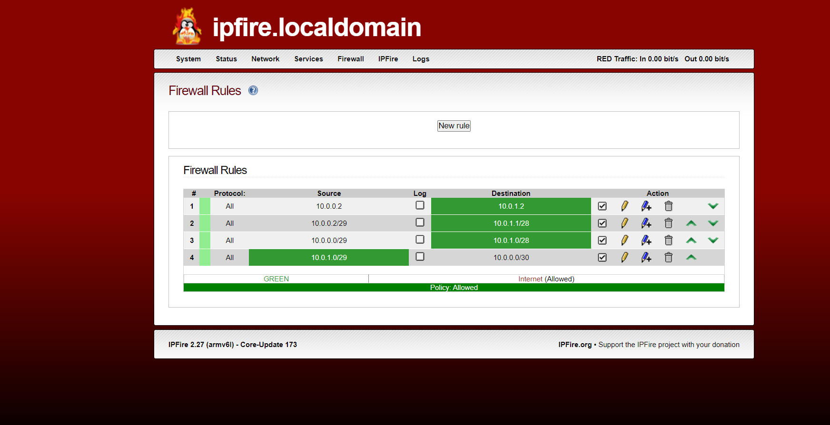Copy rule 2 using pencil-plus icon

point(646,223)
